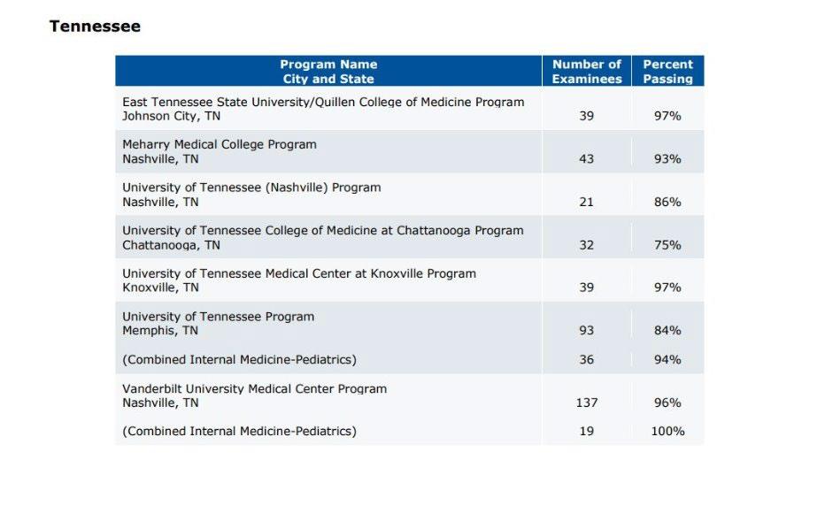This screenshot has width=825, height=506.
Task: Select the Percent Passing column header
Action: click(x=667, y=71)
